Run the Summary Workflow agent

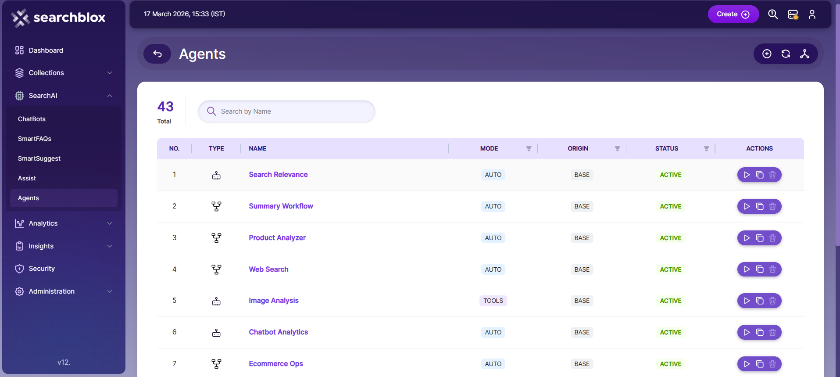pos(747,206)
